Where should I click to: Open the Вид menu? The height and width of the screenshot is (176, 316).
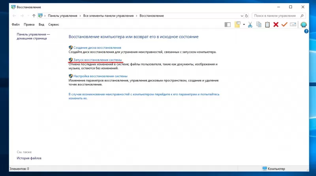(x=41, y=24)
